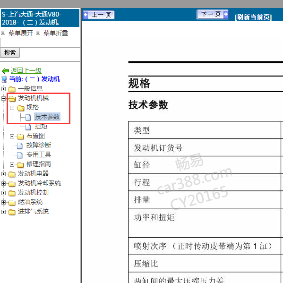283x283 pixels.
Task: Click the 发动机机械 open folder icon
Action: [x=12, y=99]
